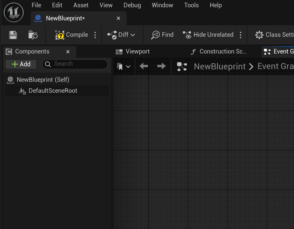Click the Add component button
Screen dimensions: 294x229
tap(21, 64)
